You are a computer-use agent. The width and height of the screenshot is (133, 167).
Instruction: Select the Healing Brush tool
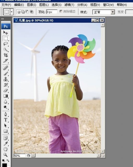pyautogui.click(x=5, y=68)
